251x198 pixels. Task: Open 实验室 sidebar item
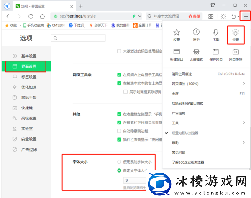26,129
